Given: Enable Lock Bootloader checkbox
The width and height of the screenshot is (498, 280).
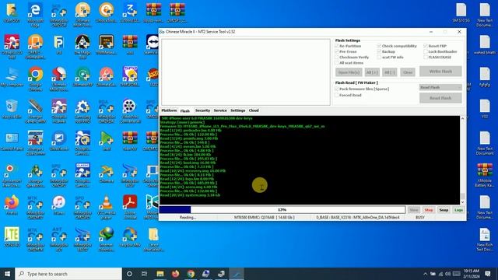Looking at the screenshot, I should click(x=426, y=51).
